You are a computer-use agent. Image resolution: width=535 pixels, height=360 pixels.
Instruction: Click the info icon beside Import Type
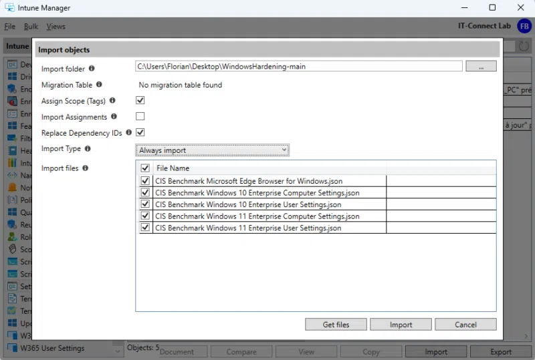click(x=88, y=148)
